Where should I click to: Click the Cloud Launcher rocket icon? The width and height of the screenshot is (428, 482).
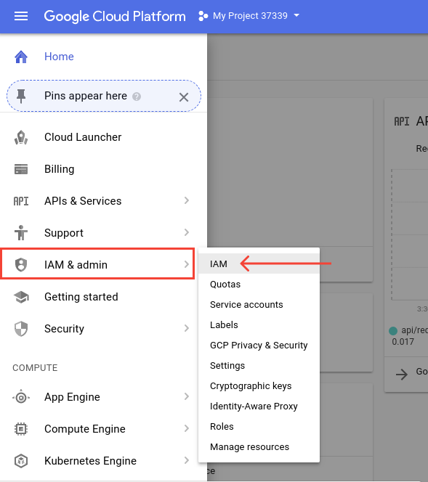pyautogui.click(x=21, y=137)
